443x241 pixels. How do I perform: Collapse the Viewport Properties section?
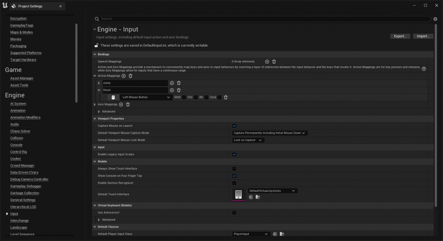[x=95, y=119]
